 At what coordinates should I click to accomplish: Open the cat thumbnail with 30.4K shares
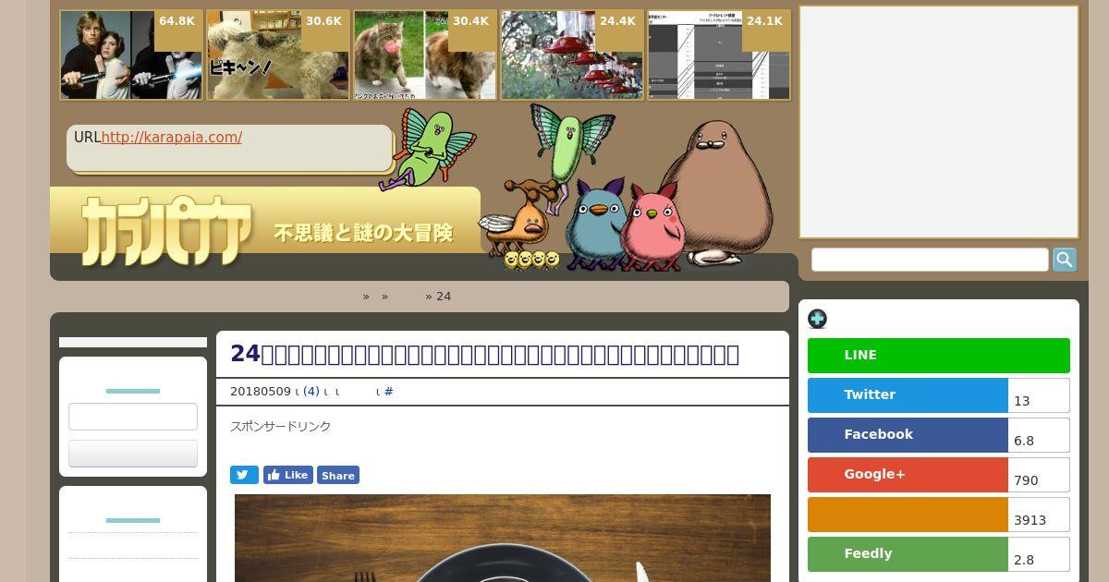tap(425, 55)
